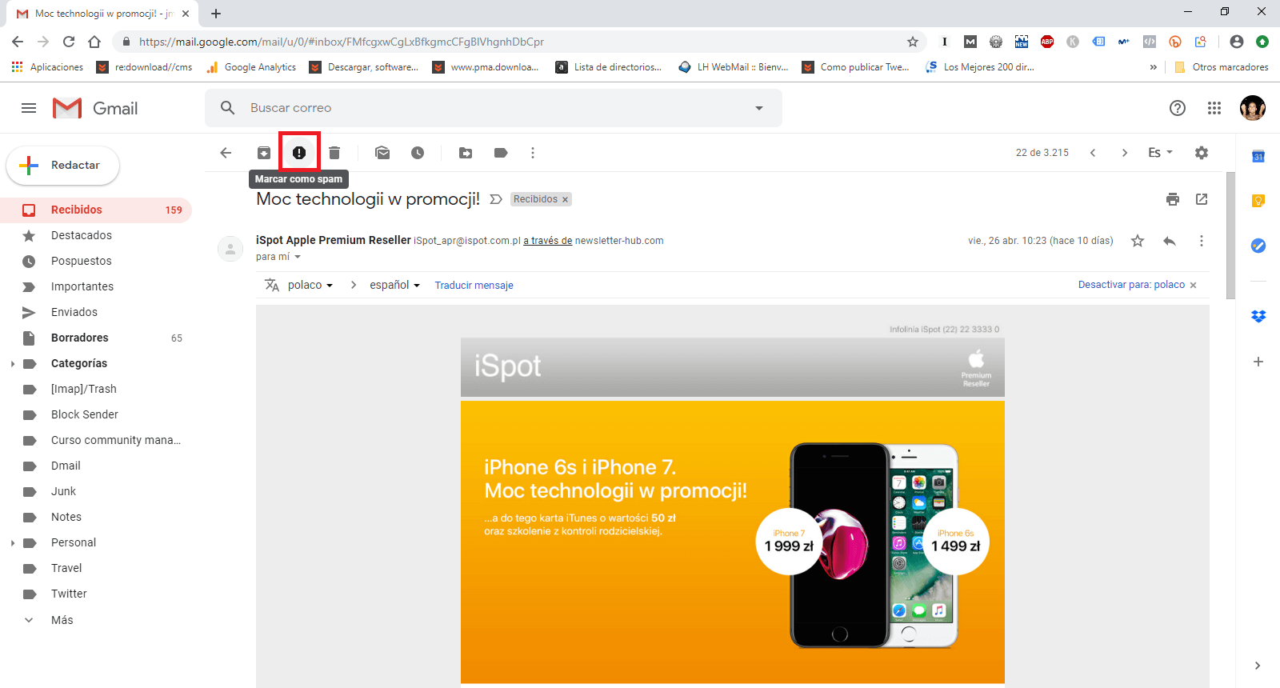Screen dimensions: 1280x688
Task: Star the iSpot email
Action: 1138,241
